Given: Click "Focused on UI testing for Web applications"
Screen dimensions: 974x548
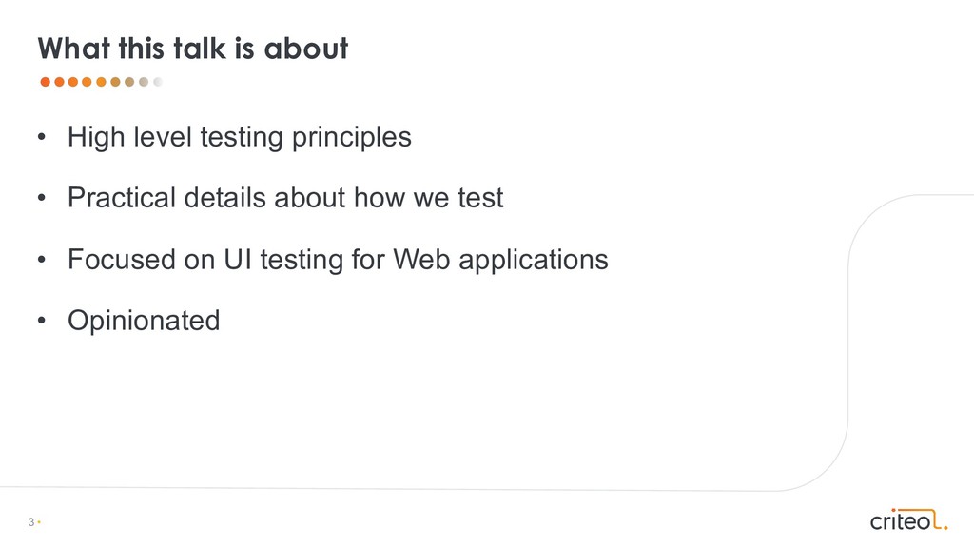Looking at the screenshot, I should pos(337,260).
